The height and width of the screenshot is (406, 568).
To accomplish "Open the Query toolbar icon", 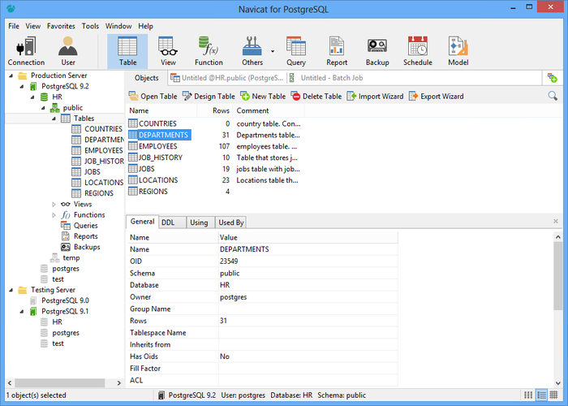I will click(x=296, y=51).
